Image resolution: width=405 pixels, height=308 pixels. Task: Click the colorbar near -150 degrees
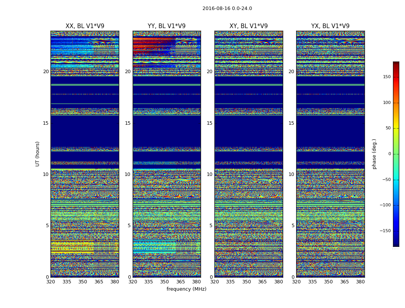[x=396, y=231]
